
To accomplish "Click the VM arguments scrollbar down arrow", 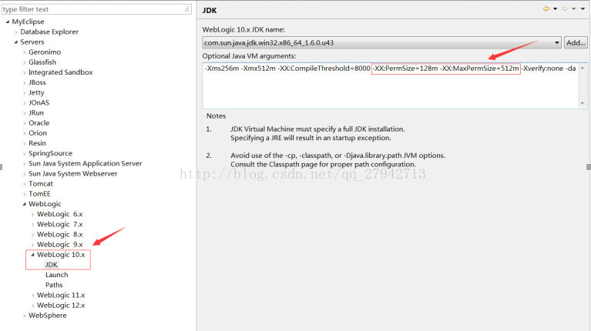I will point(583,103).
